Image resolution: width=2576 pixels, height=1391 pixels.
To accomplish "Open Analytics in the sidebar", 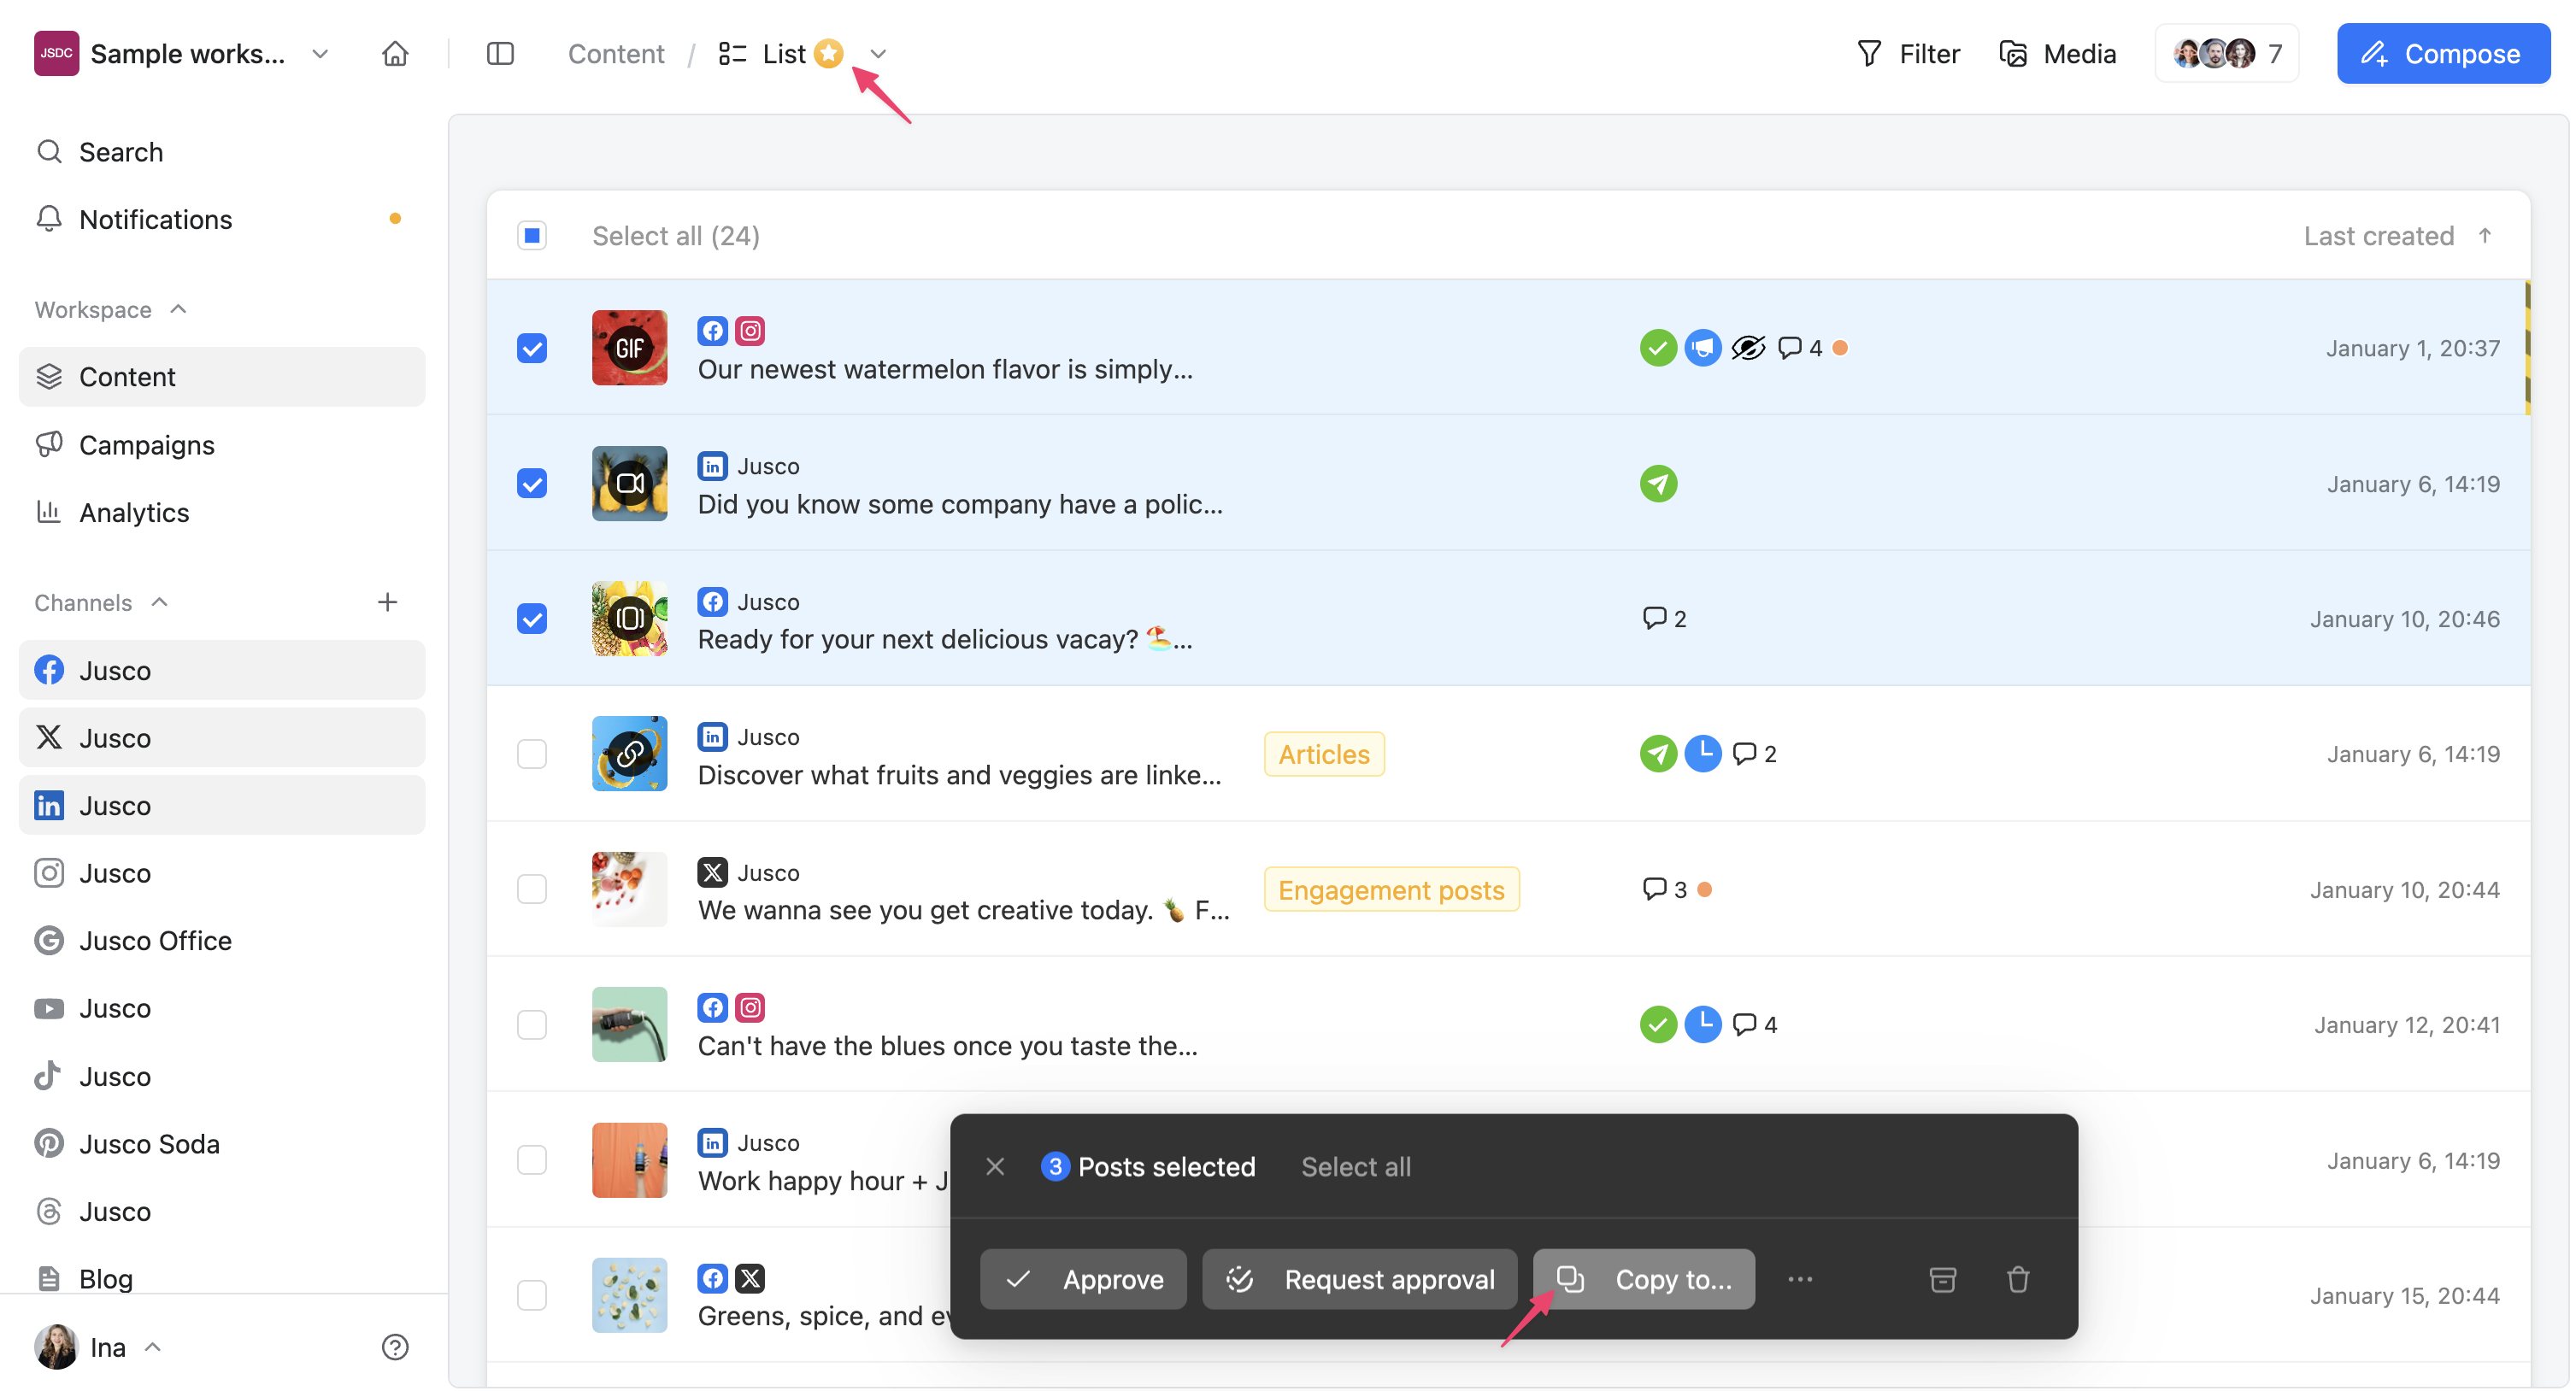I will (134, 512).
